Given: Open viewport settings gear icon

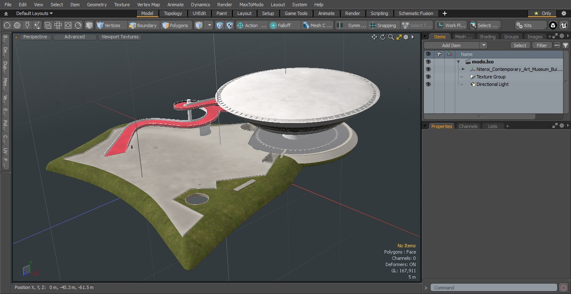Looking at the screenshot, I should coord(406,37).
